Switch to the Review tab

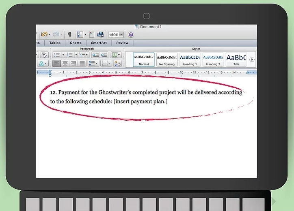122,43
